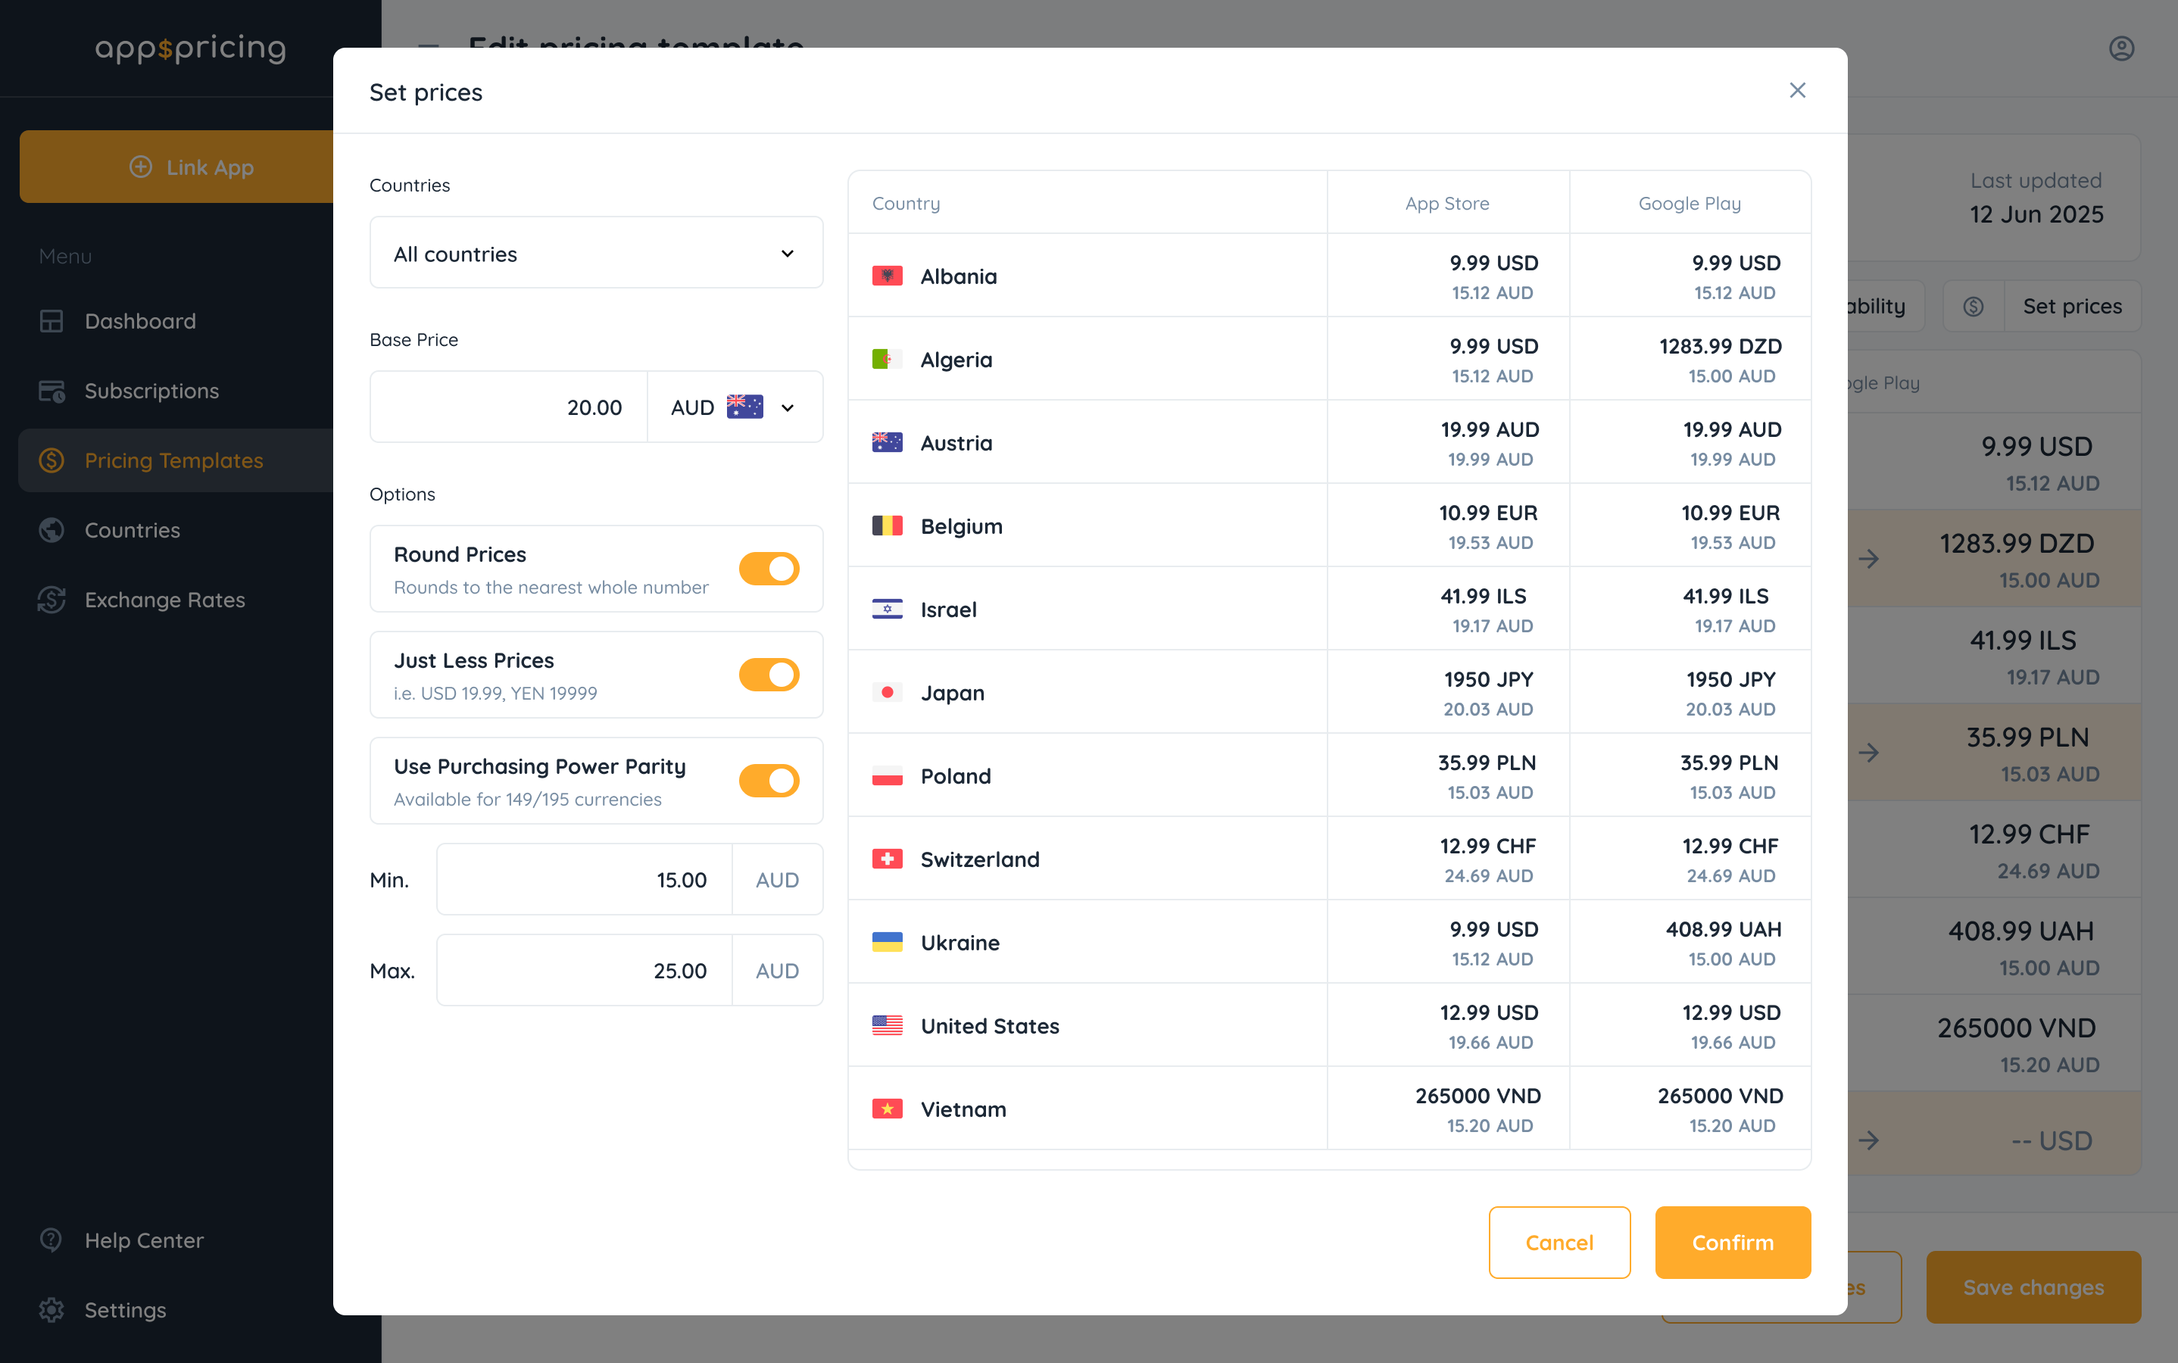
Task: Open the All countries dropdown
Action: (x=596, y=254)
